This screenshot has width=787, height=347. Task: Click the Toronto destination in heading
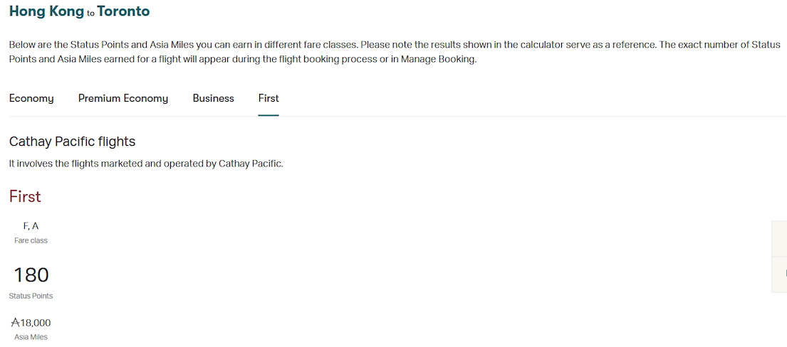point(123,11)
